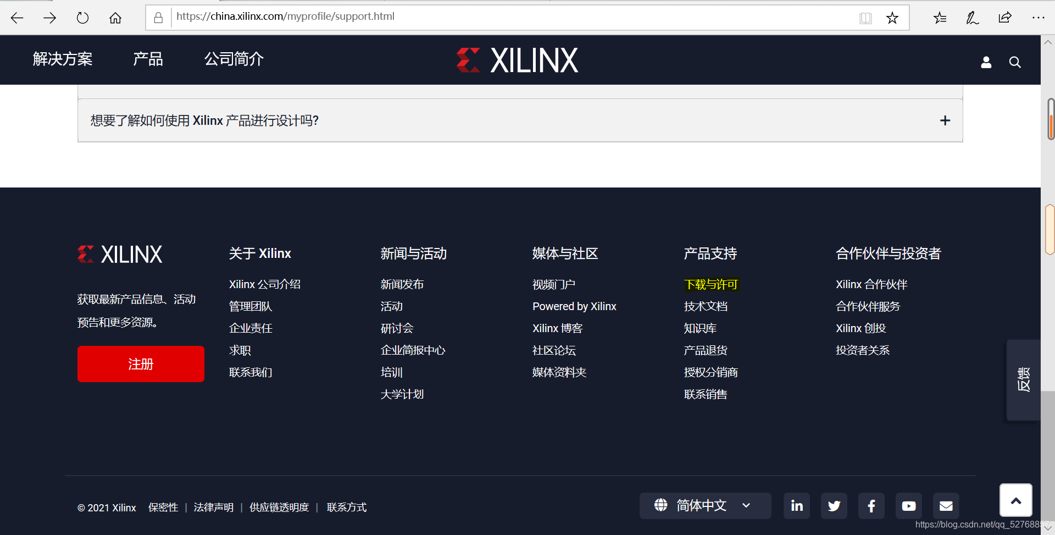
Task: Open the 活动 events link
Action: [x=392, y=306]
